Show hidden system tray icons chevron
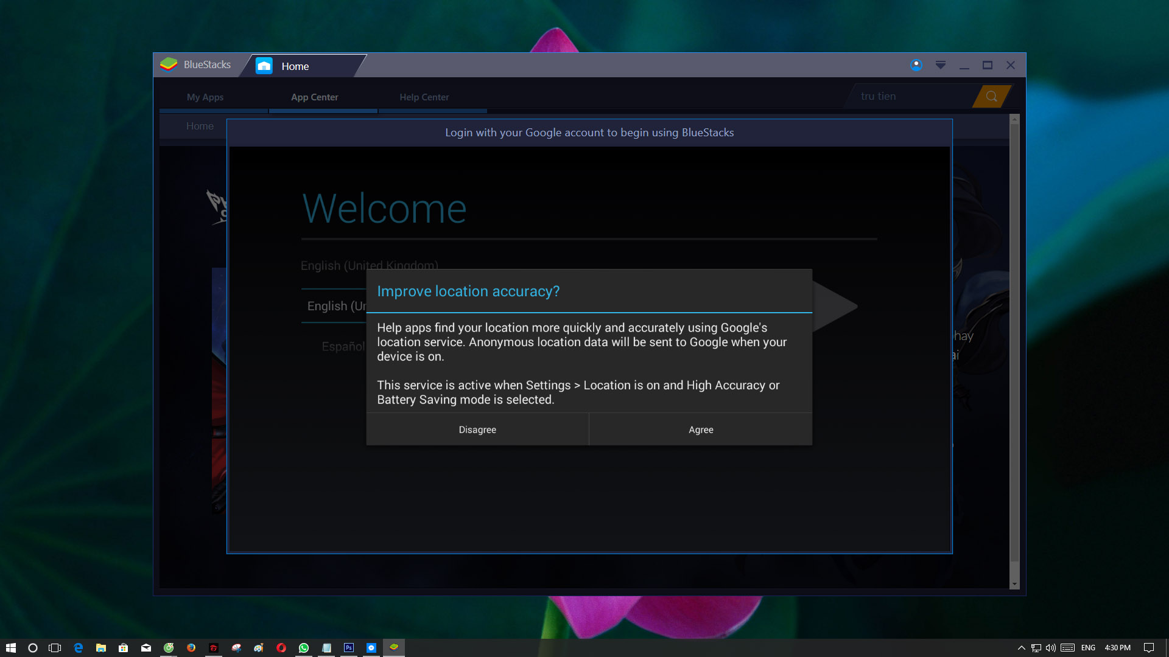This screenshot has width=1169, height=657. pyautogui.click(x=1021, y=648)
